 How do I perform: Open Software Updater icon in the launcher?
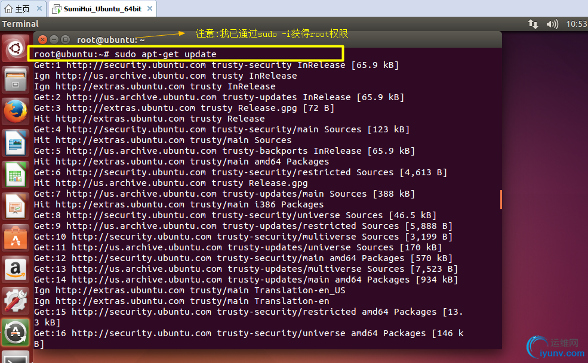16,333
